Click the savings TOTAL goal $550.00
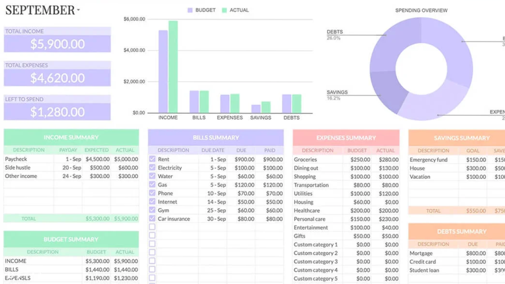 point(476,211)
